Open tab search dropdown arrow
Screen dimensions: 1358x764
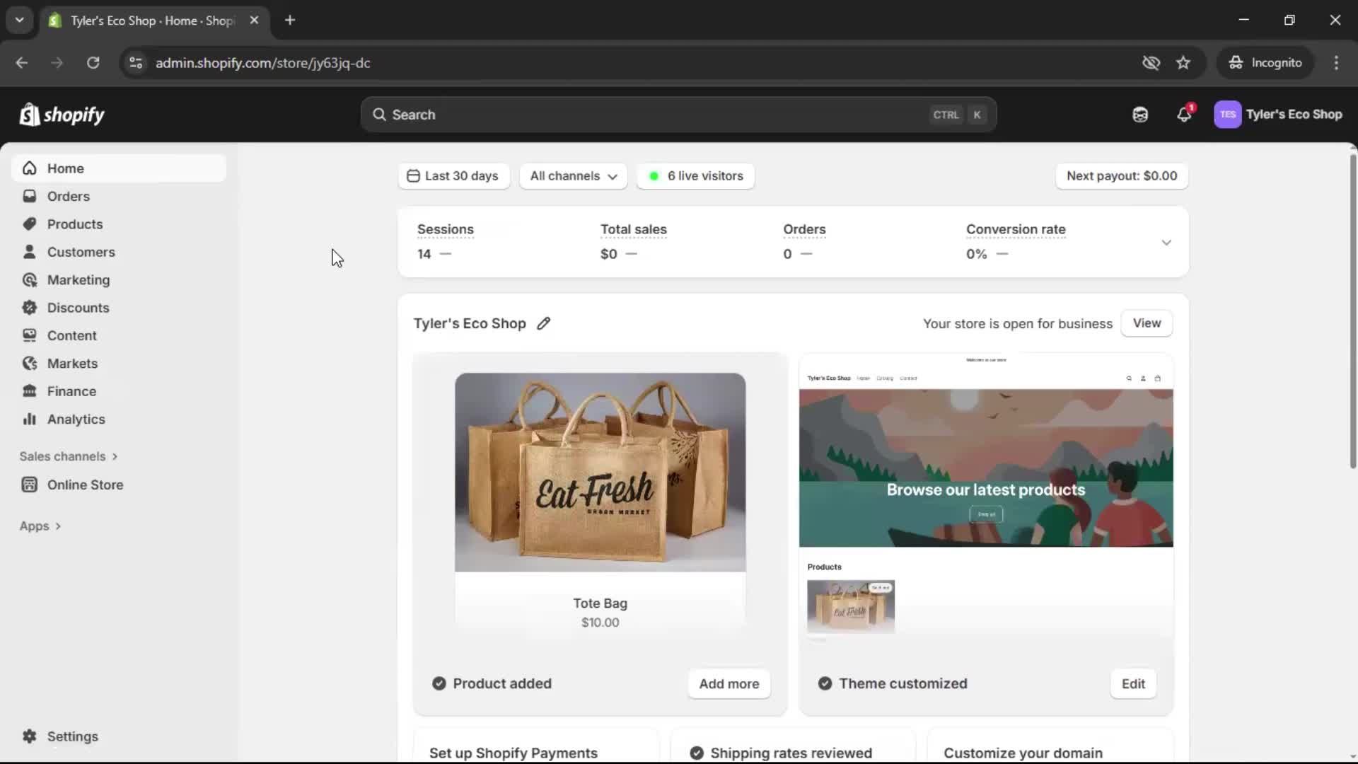(x=20, y=21)
